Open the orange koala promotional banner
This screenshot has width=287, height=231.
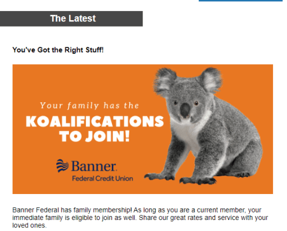click(143, 129)
